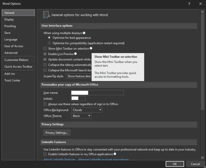Click the General options header icon
This screenshot has height=168, width=206.
point(46,15)
